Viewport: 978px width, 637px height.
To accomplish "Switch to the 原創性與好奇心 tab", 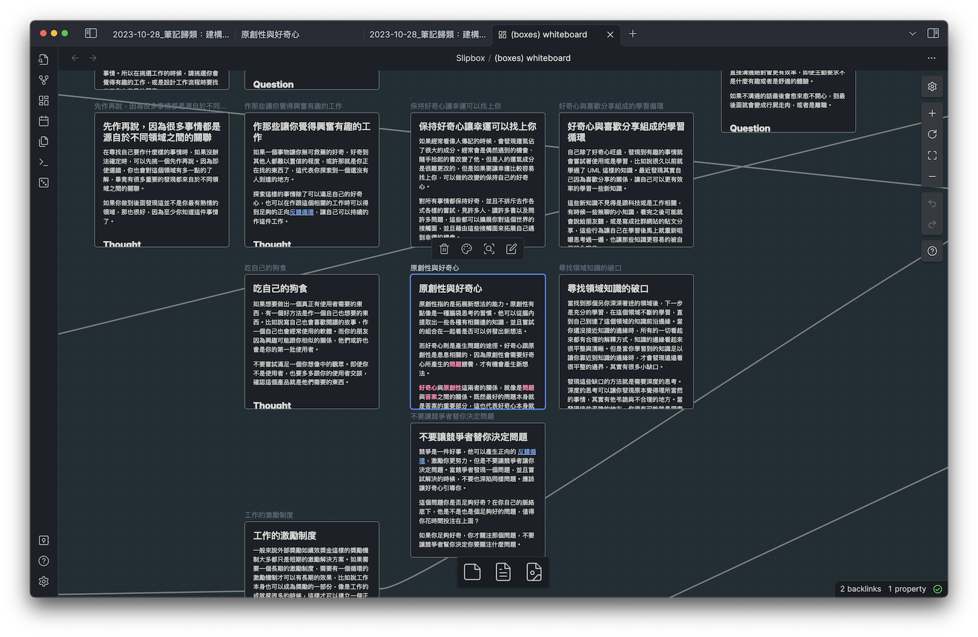I will [x=270, y=35].
